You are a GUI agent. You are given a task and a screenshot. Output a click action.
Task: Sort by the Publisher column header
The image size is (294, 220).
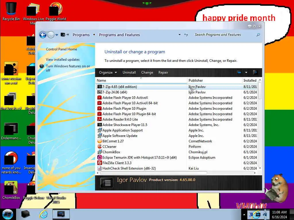(215, 80)
